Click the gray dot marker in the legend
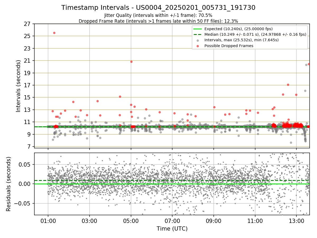 click(x=198, y=40)
